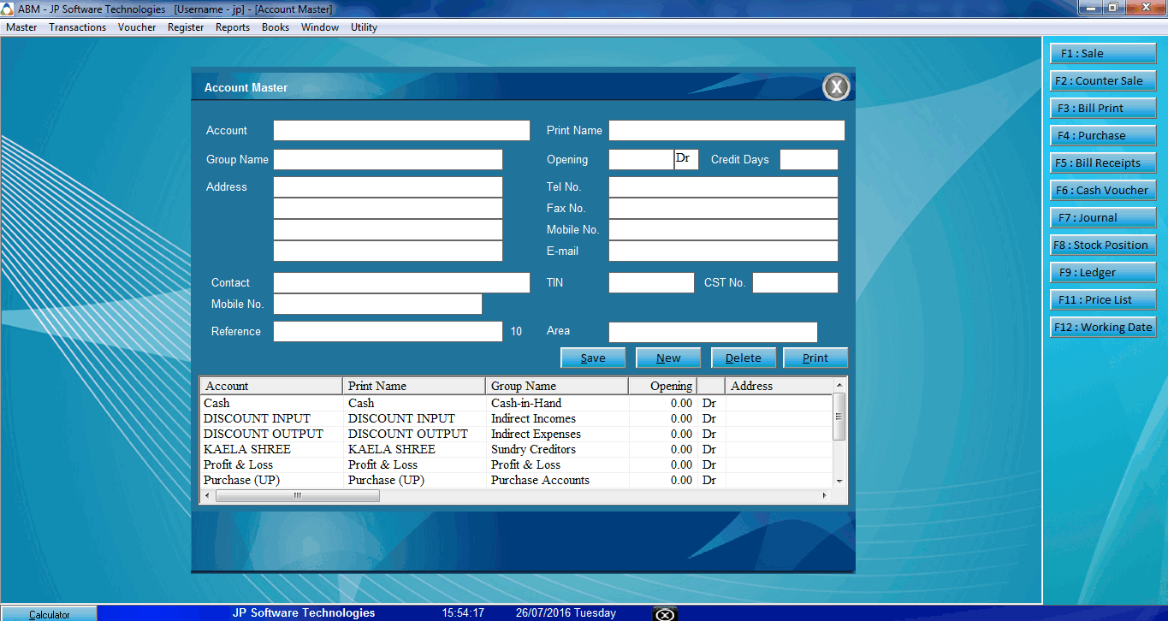Select the Profit & Loss account row
This screenshot has height=621, width=1168.
(x=516, y=464)
